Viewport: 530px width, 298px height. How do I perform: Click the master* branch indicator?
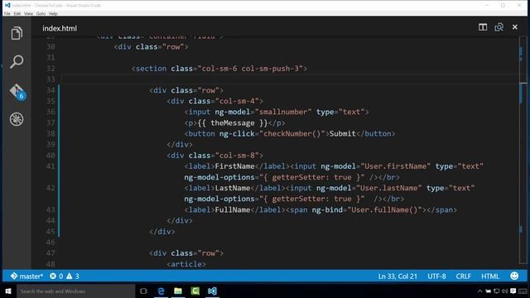(26, 276)
